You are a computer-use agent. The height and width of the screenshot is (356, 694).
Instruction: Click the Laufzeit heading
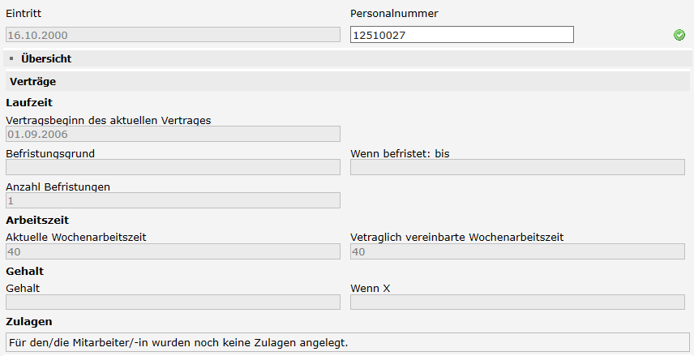click(x=28, y=102)
